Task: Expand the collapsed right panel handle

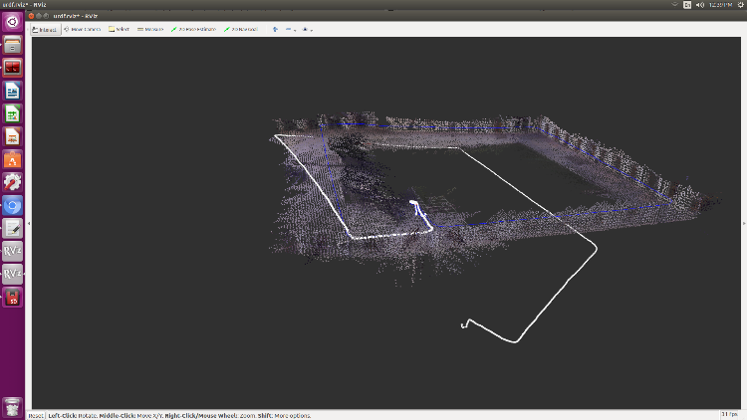Action: coord(743,223)
